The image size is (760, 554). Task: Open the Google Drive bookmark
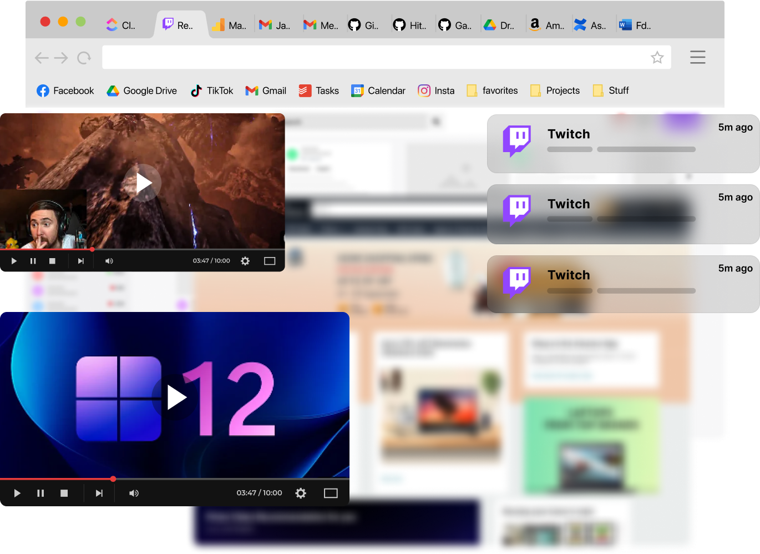[x=141, y=90]
